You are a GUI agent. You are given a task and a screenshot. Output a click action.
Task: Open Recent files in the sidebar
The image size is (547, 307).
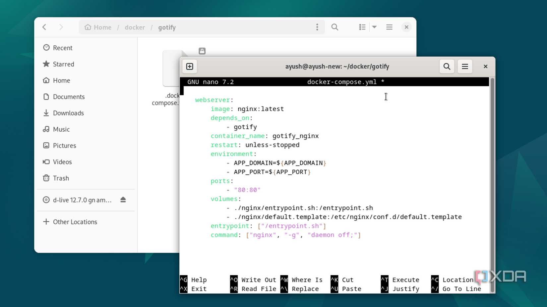pos(62,48)
